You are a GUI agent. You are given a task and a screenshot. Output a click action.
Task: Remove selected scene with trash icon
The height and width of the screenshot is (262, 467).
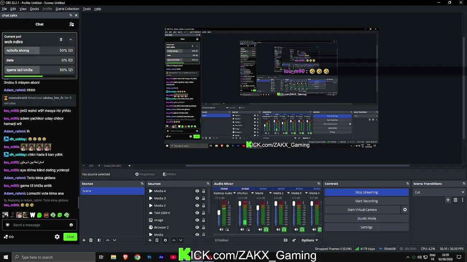click(91, 240)
